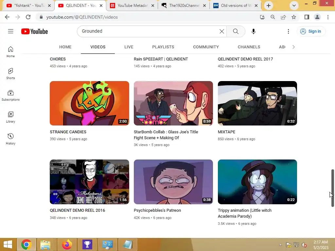Open QELINDENT DEMO REEL 2016 title
The height and width of the screenshot is (251, 335).
tap(77, 210)
